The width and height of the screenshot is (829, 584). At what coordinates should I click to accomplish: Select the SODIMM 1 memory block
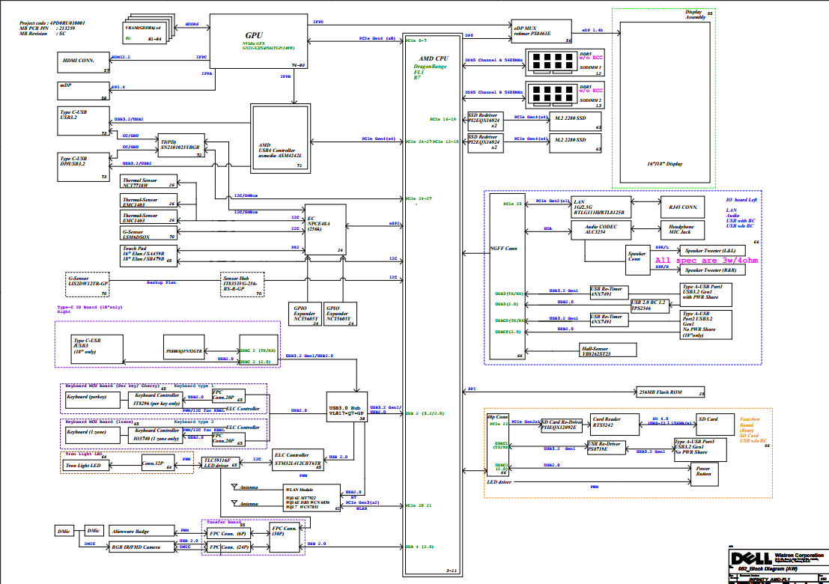[x=565, y=62]
